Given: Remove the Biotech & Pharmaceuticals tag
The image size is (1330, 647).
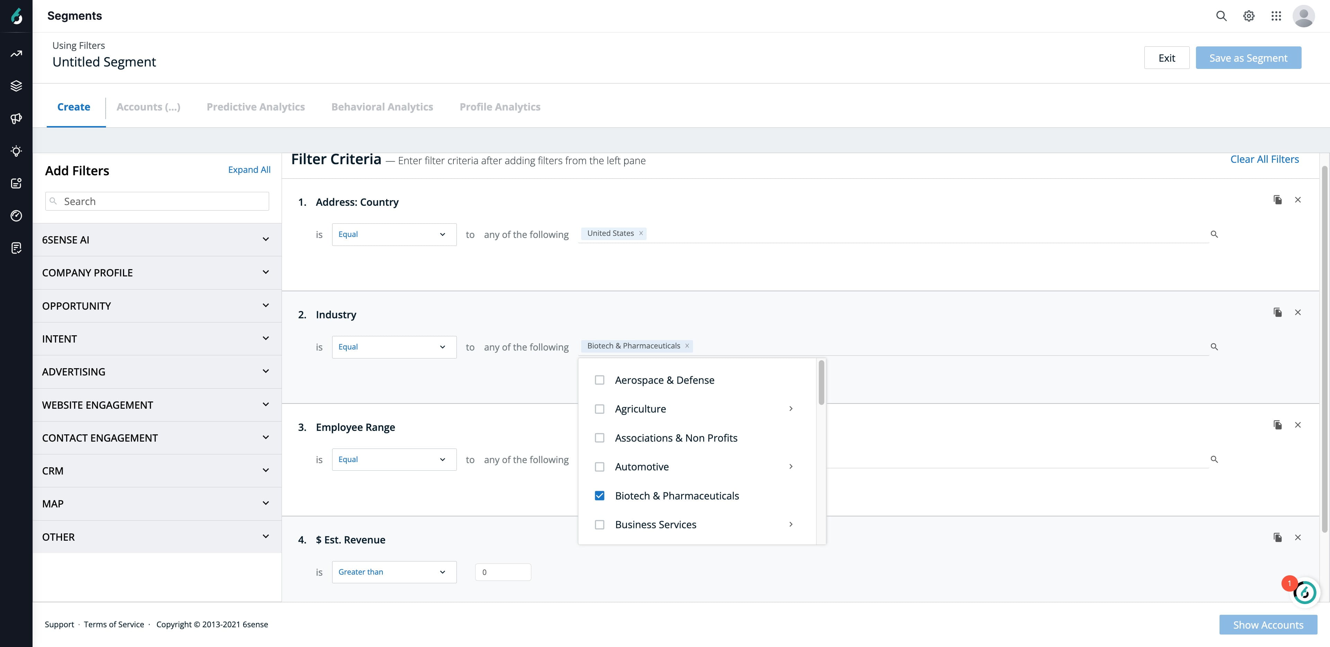Looking at the screenshot, I should click(687, 346).
